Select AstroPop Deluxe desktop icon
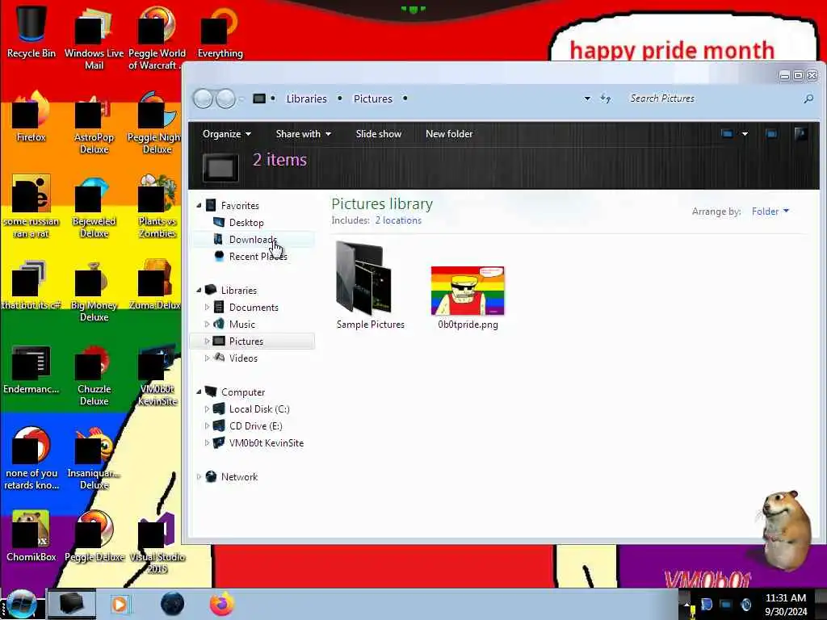This screenshot has width=827, height=620. click(x=94, y=123)
